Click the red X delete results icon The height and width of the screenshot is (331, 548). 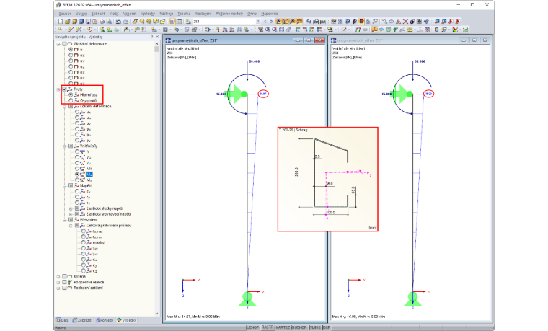pyautogui.click(x=405, y=22)
